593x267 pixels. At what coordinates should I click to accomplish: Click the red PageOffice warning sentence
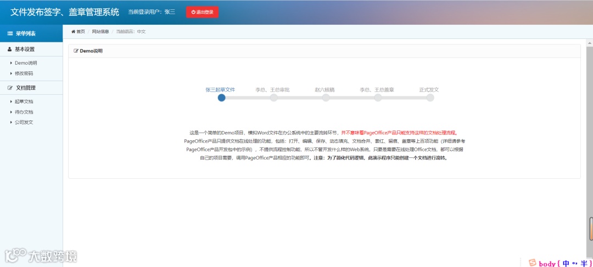(x=399, y=133)
